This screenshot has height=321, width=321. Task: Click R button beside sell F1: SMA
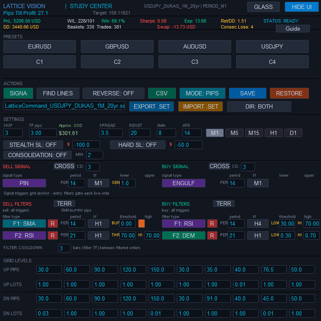(x=53, y=224)
